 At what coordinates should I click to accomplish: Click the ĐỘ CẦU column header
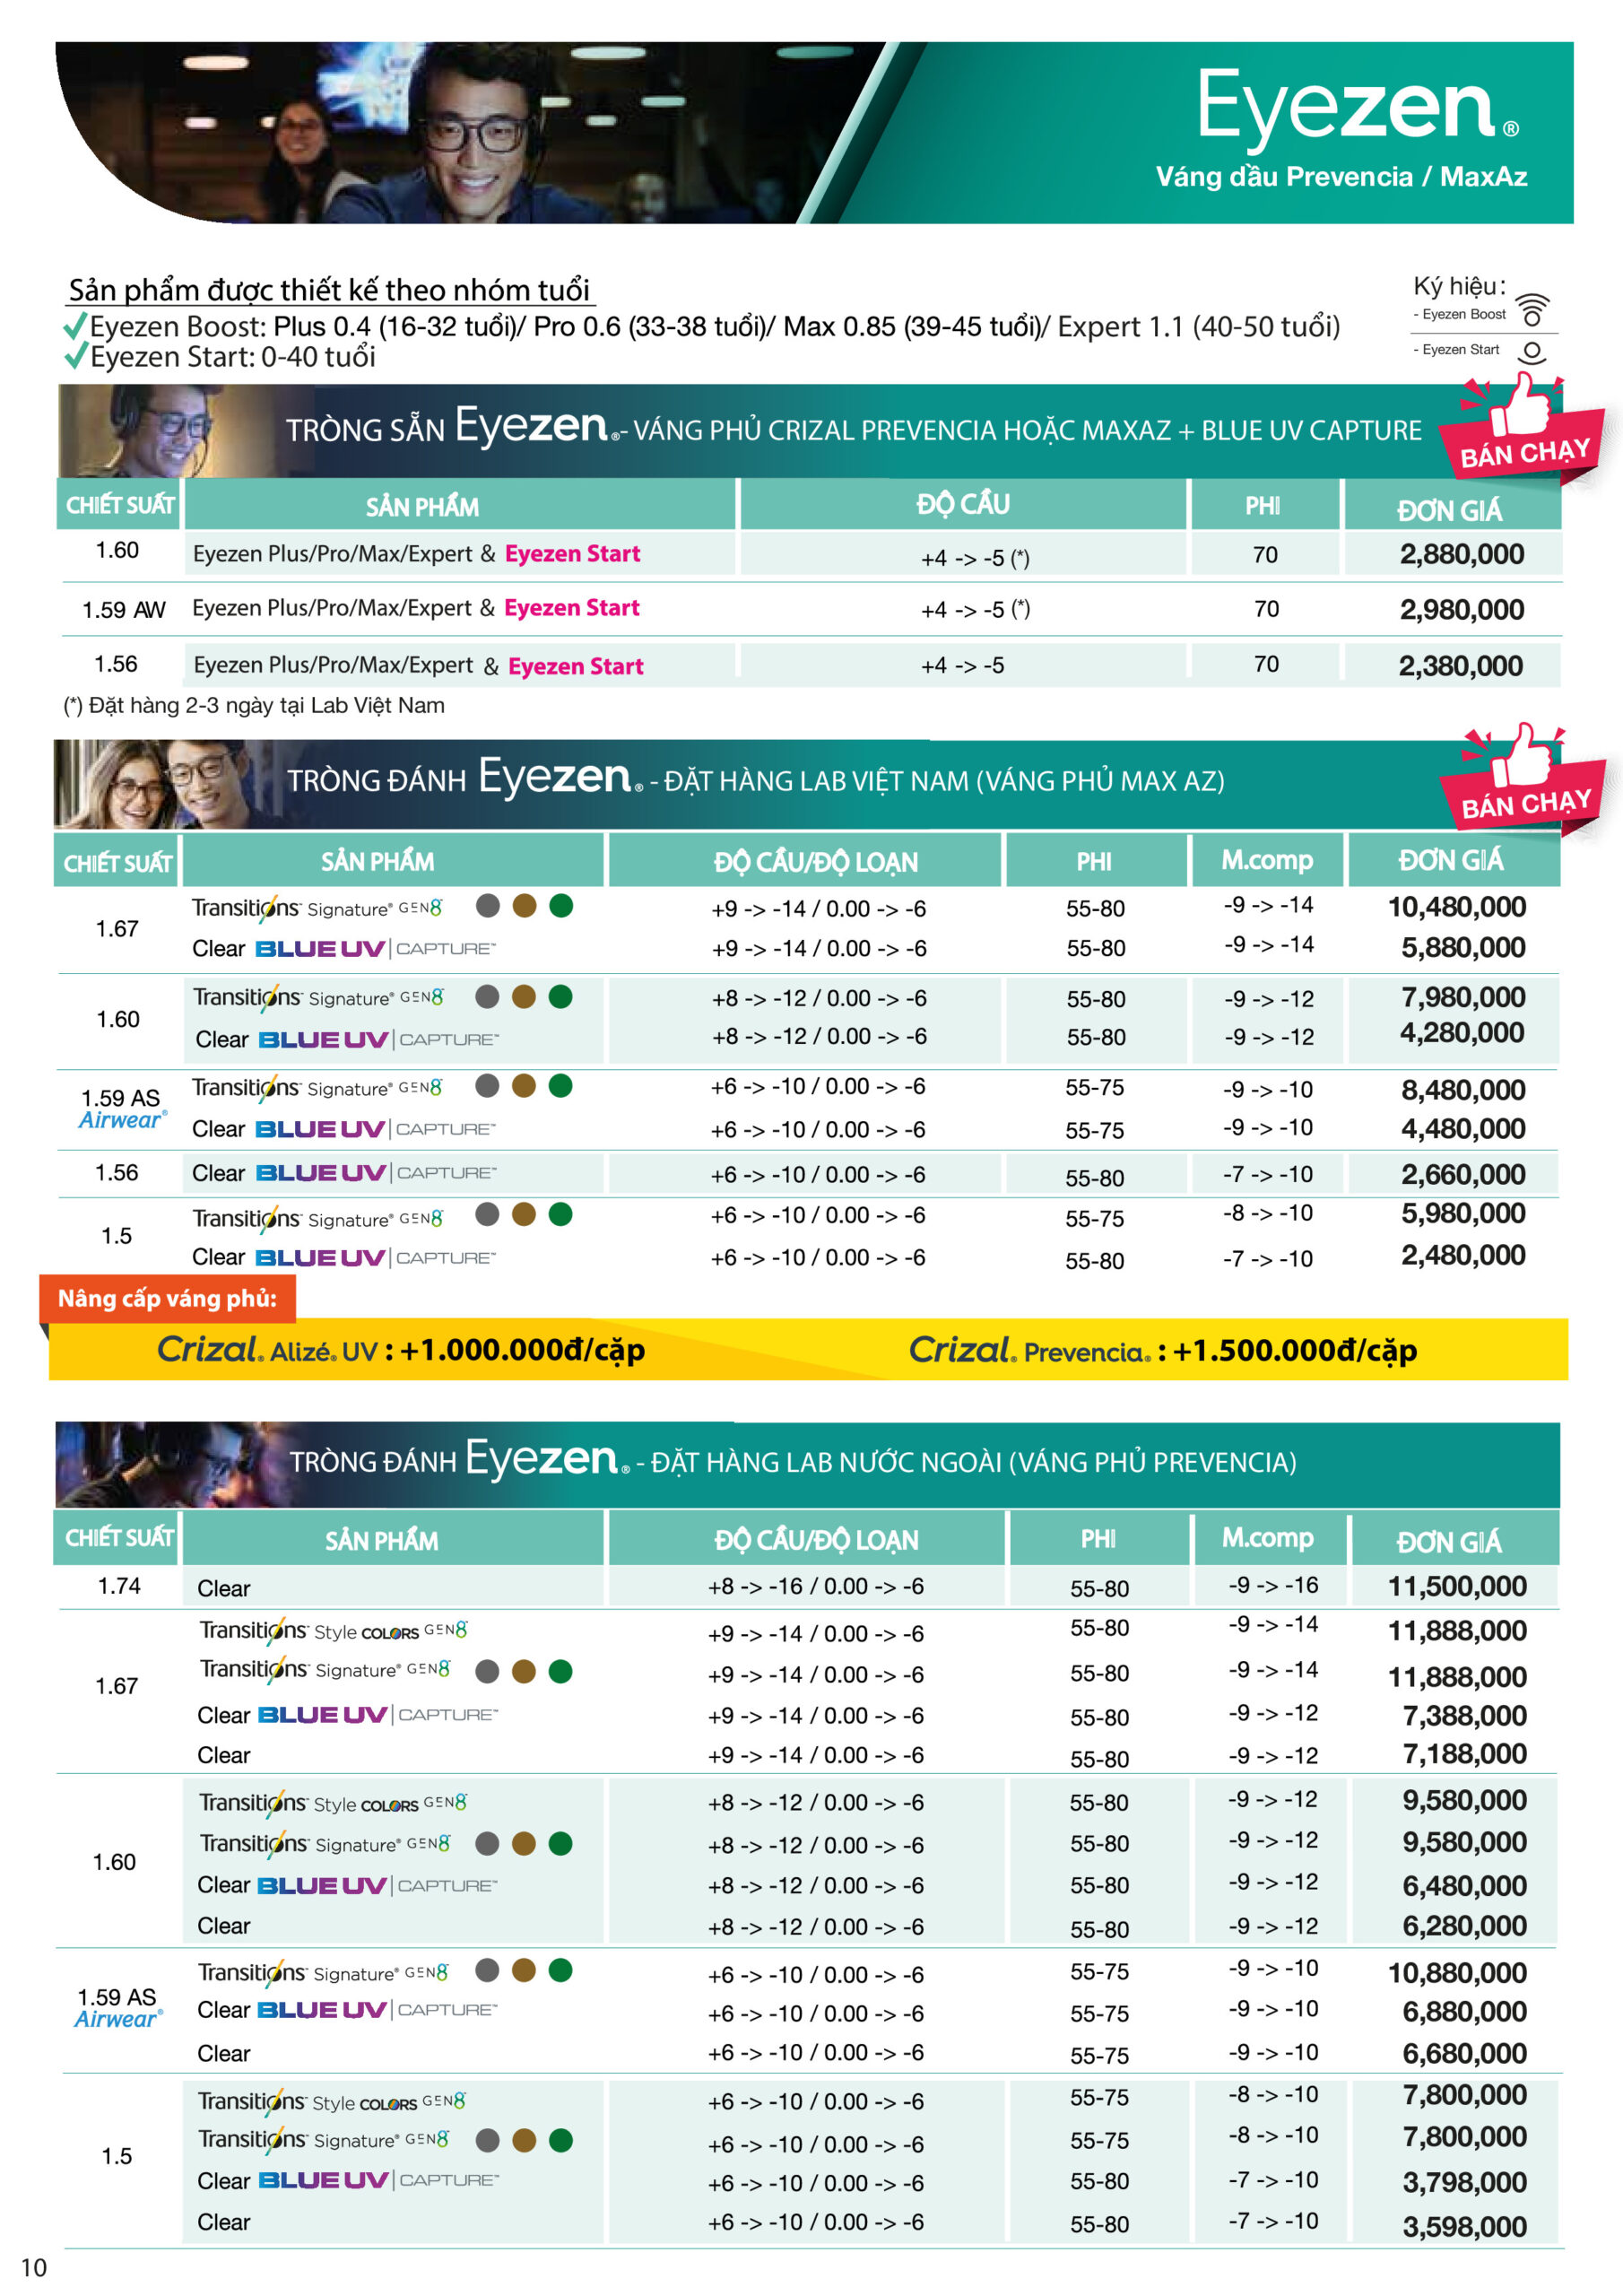(x=963, y=504)
